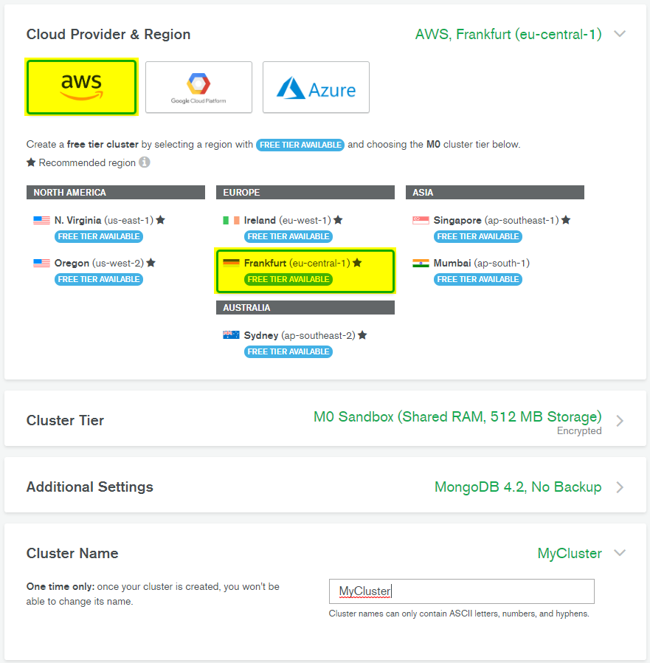
Task: Click the German flag beside Frankfurt
Action: point(231,263)
